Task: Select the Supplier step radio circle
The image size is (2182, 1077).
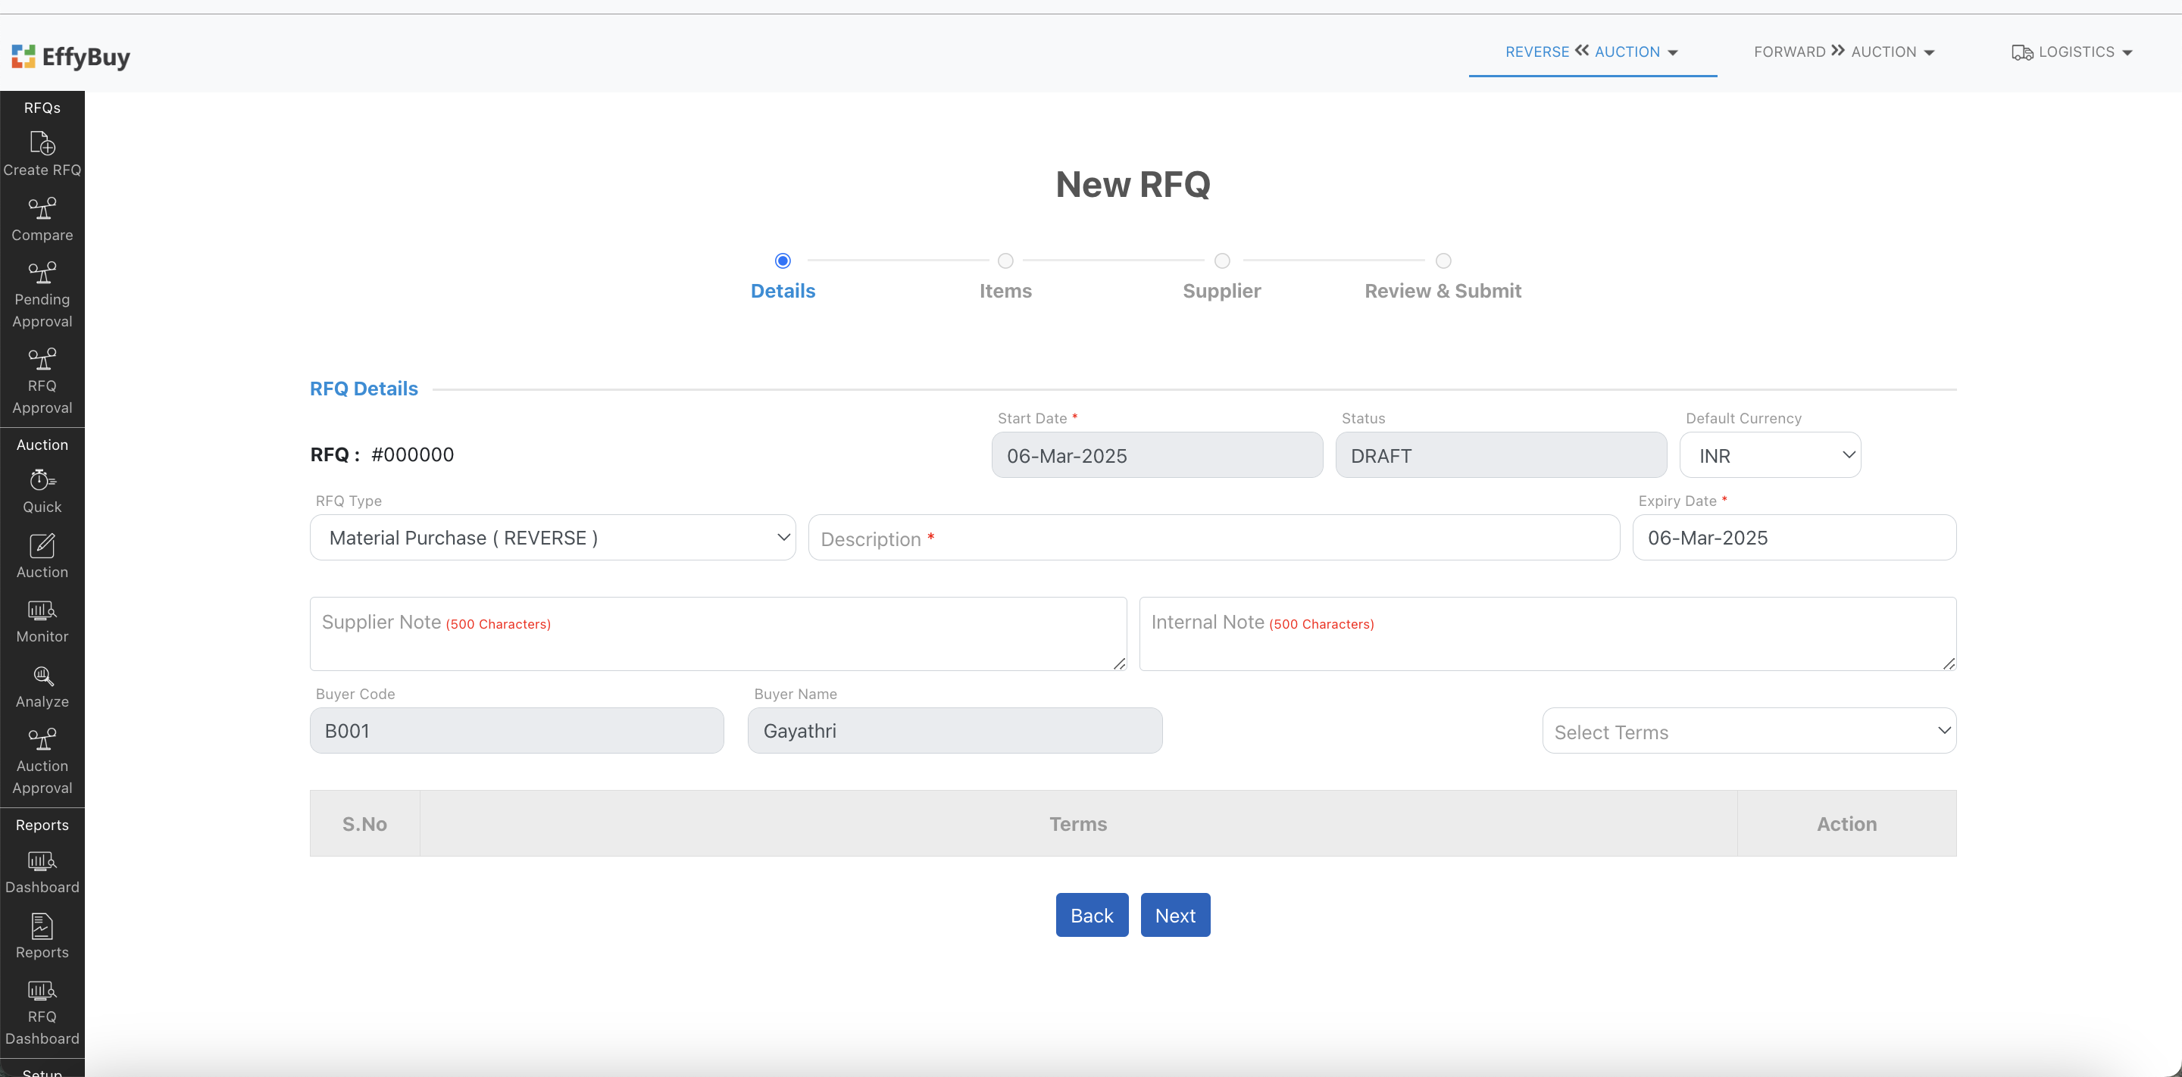Action: click(x=1221, y=261)
